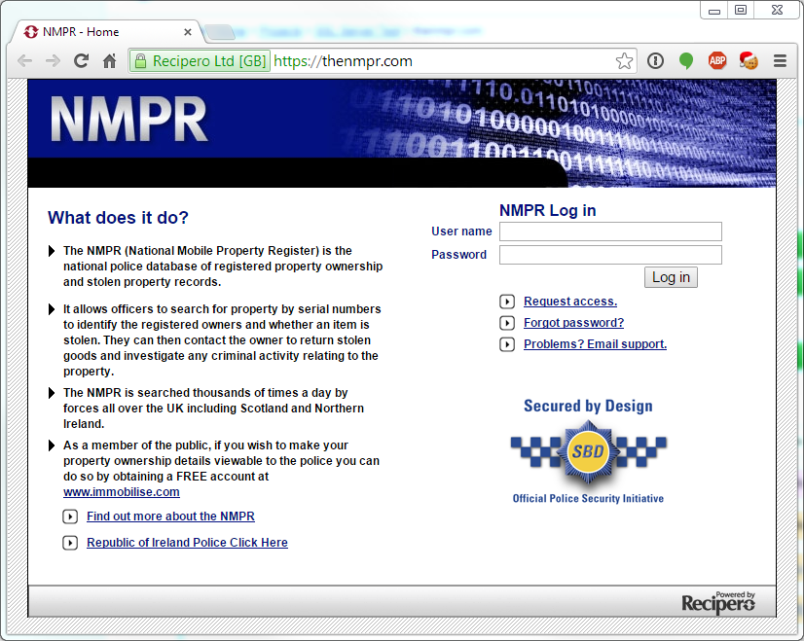Click the green Recipero Ltd SSL padlock badge
This screenshot has width=804, height=641.
click(200, 61)
